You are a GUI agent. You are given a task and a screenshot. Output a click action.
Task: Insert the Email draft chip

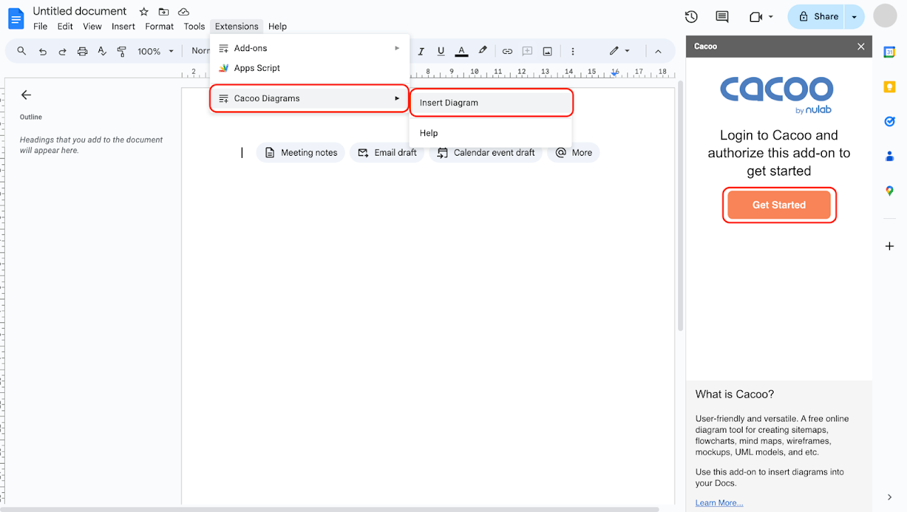(x=387, y=152)
